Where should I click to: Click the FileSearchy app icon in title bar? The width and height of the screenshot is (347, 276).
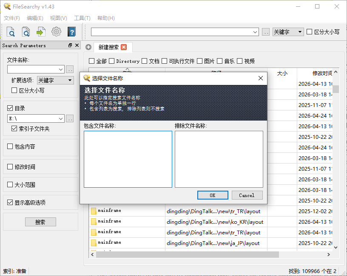click(x=7, y=6)
